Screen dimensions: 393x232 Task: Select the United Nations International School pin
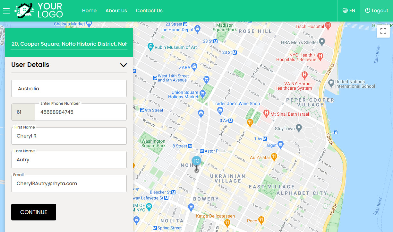tap(331, 83)
